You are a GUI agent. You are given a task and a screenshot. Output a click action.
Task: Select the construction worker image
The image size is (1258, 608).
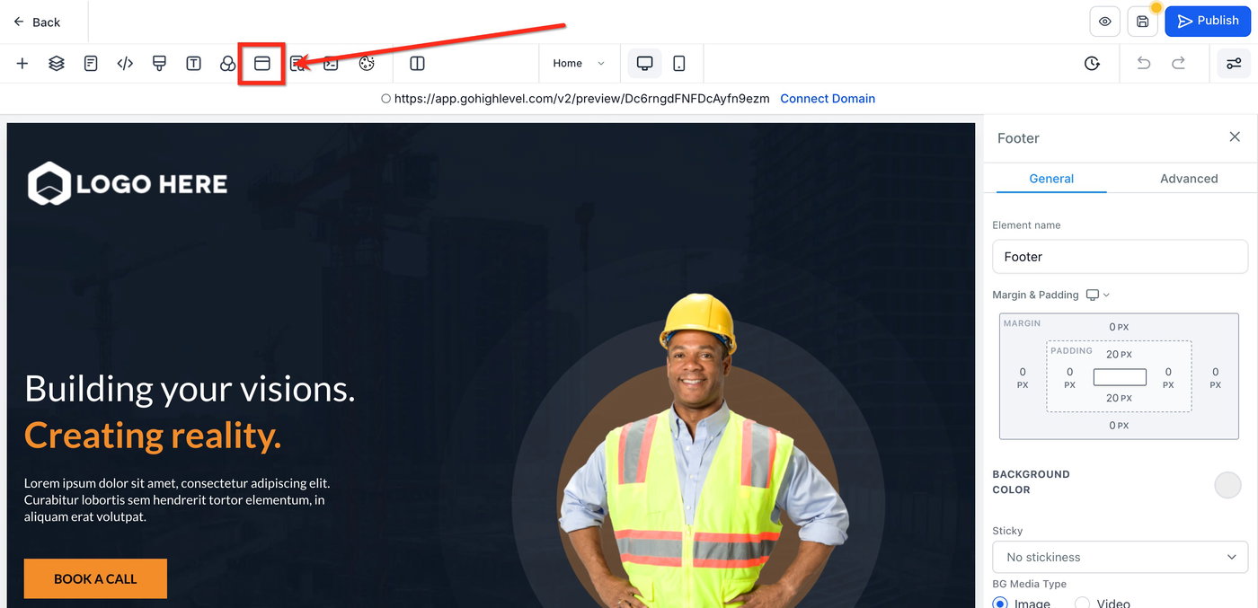[x=703, y=451]
